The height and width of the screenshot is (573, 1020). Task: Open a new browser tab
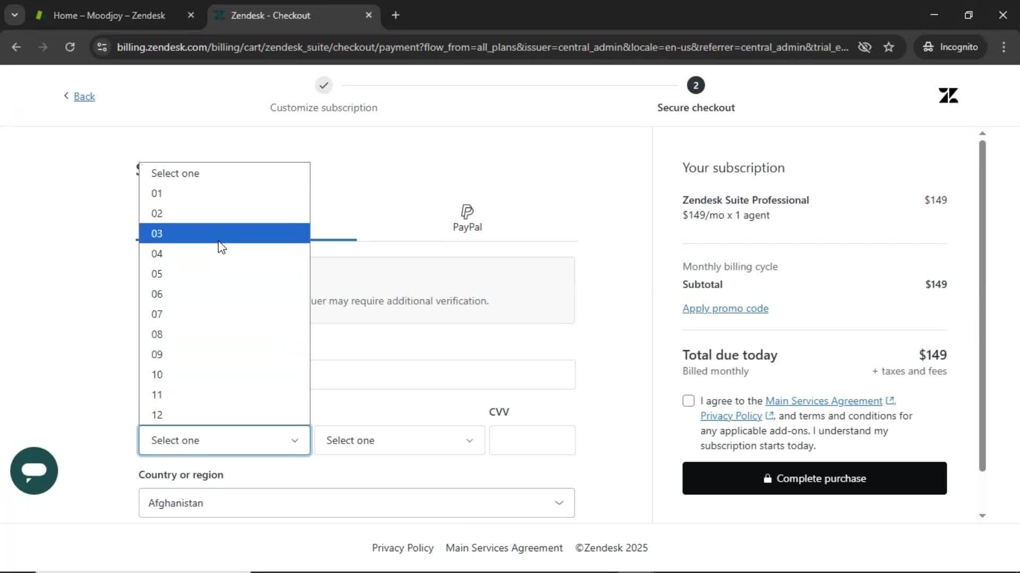click(395, 15)
